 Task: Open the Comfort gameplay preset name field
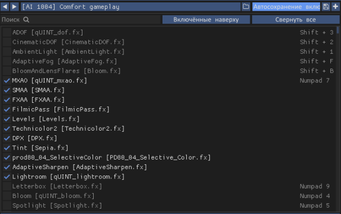(130, 7)
